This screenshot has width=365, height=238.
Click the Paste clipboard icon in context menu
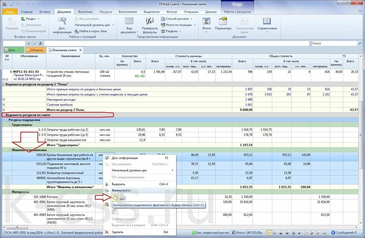click(107, 204)
